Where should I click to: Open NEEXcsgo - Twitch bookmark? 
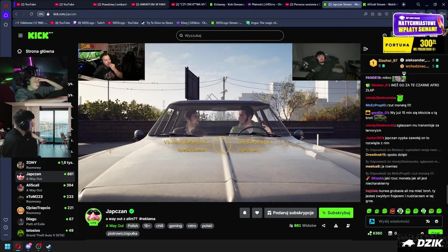tap(89, 23)
